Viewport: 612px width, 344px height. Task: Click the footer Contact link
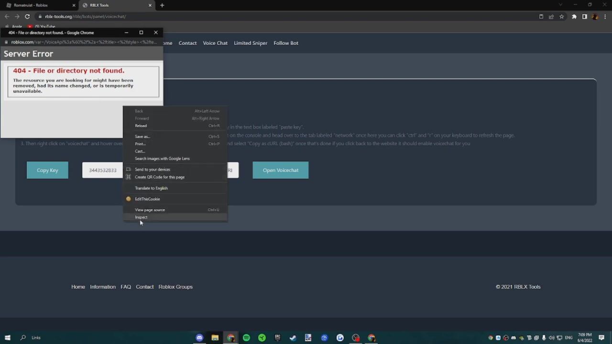[145, 287]
